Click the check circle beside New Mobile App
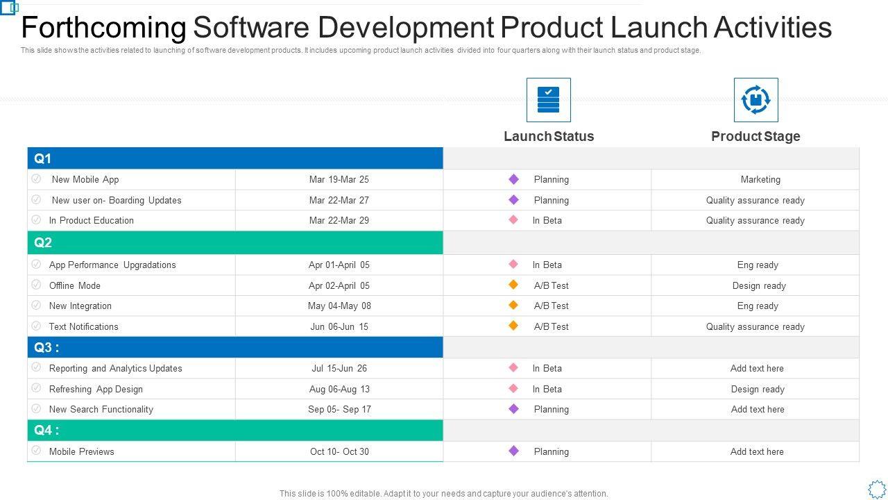888x500 pixels. pyautogui.click(x=36, y=178)
